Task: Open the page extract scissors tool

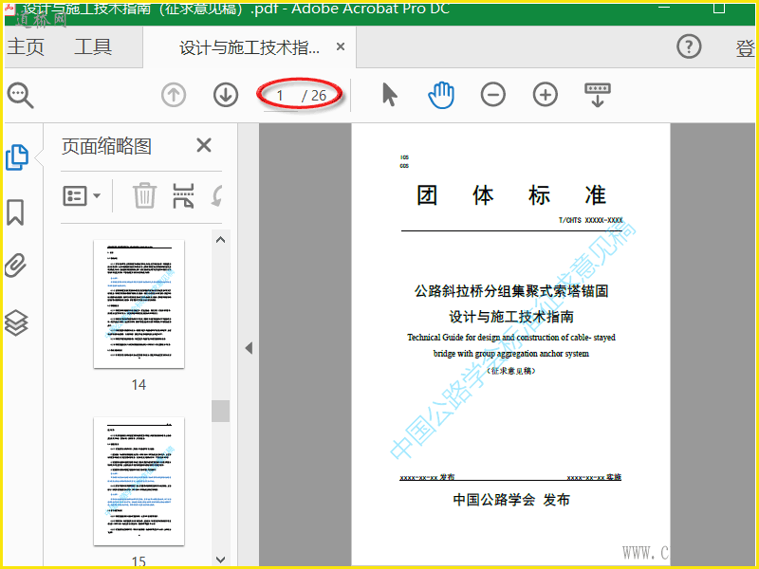Action: point(183,195)
